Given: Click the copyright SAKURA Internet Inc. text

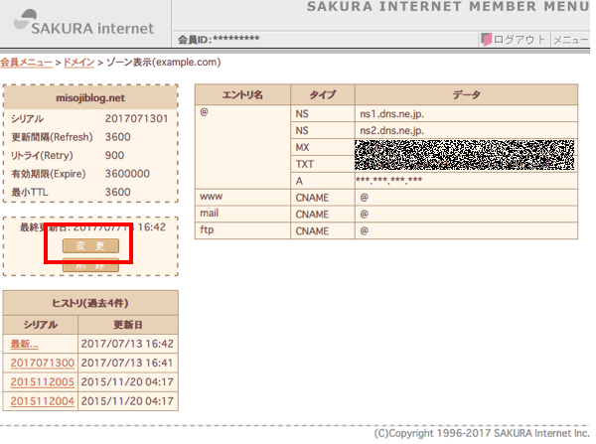Looking at the screenshot, I should tap(482, 433).
